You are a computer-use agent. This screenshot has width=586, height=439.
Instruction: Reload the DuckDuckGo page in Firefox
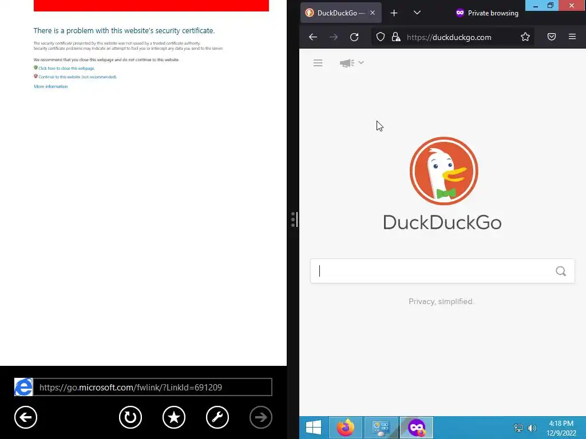(354, 37)
